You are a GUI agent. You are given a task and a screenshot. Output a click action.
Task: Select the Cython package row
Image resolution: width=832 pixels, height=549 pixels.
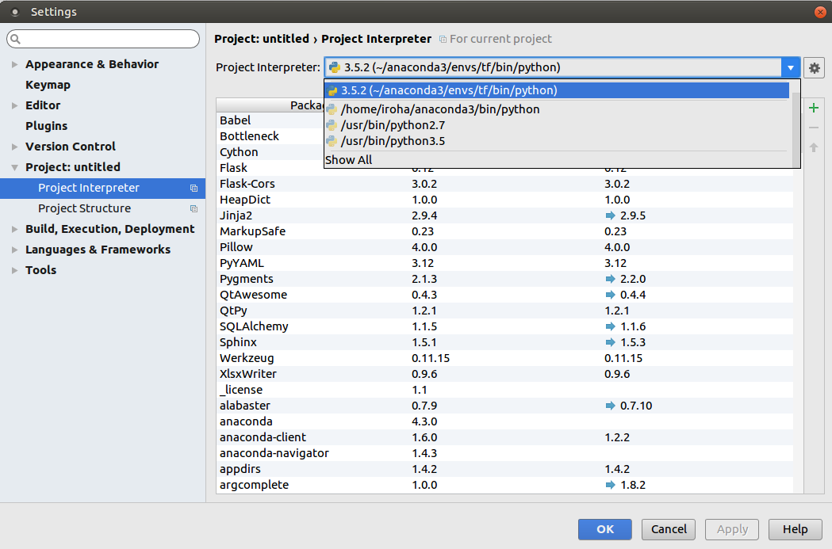point(270,152)
